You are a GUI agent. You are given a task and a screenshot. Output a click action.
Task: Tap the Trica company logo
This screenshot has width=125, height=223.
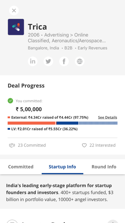16,27
